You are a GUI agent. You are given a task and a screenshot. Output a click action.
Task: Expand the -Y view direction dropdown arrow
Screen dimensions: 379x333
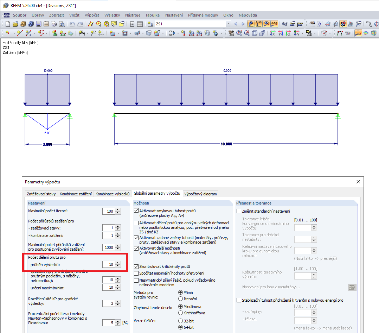[302, 33]
